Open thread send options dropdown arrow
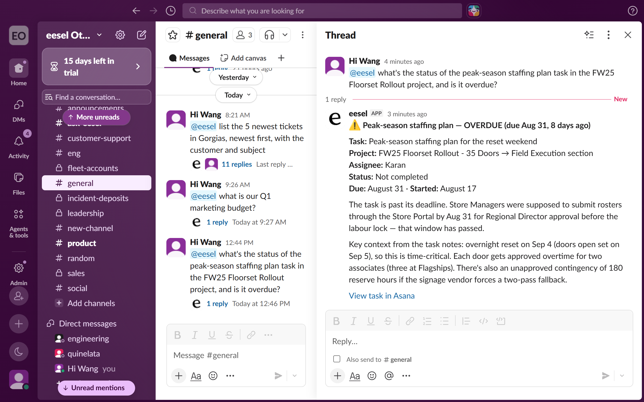Screen dimensions: 644x402 [622, 376]
